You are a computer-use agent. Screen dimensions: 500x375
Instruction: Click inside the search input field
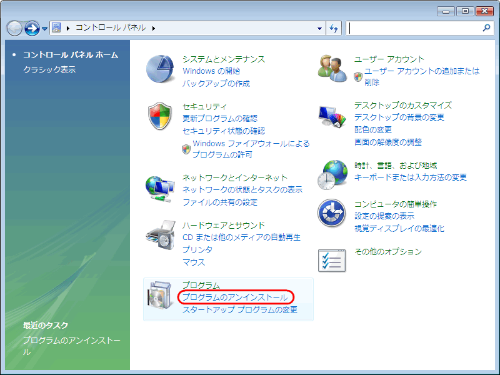(x=412, y=28)
